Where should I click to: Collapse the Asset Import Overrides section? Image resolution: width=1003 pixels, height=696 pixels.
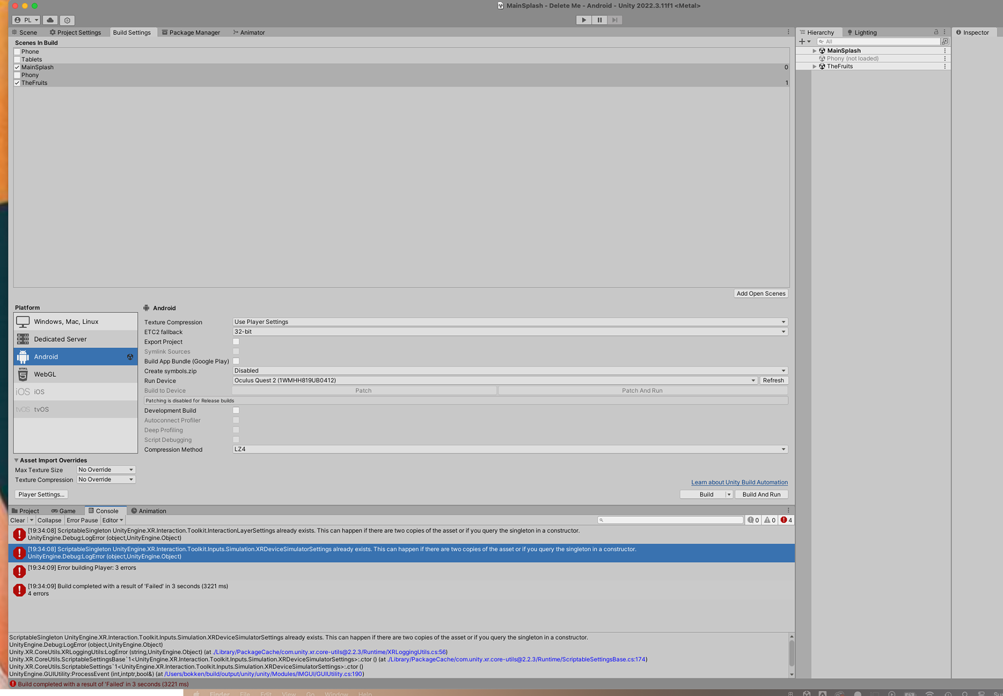pyautogui.click(x=16, y=460)
